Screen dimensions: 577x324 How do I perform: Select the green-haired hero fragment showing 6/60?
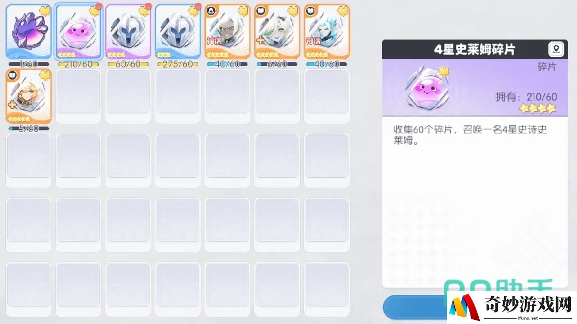pyautogui.click(x=277, y=32)
